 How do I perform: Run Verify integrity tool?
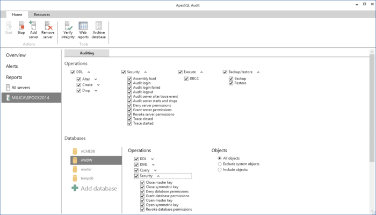coord(68,30)
